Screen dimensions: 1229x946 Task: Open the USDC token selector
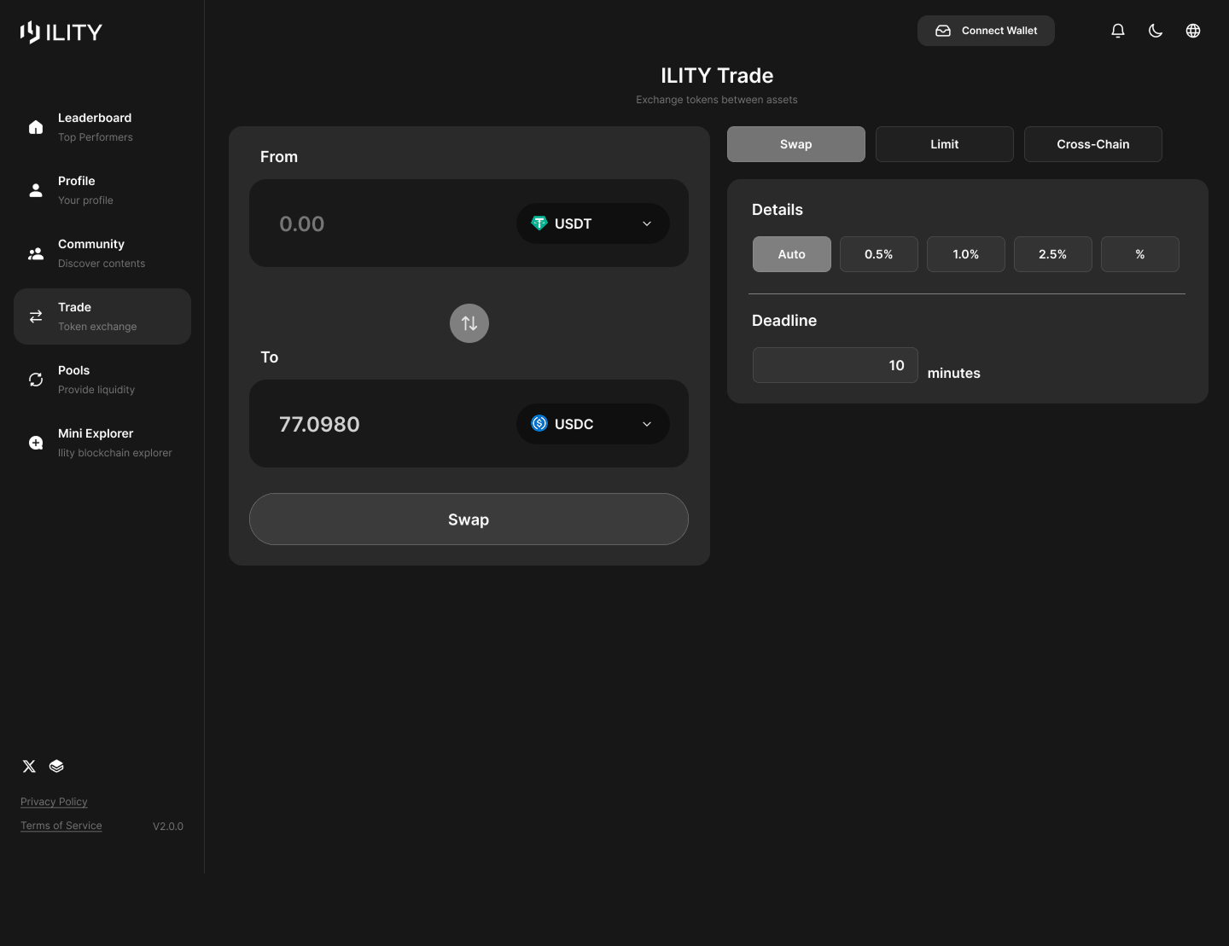coord(592,424)
